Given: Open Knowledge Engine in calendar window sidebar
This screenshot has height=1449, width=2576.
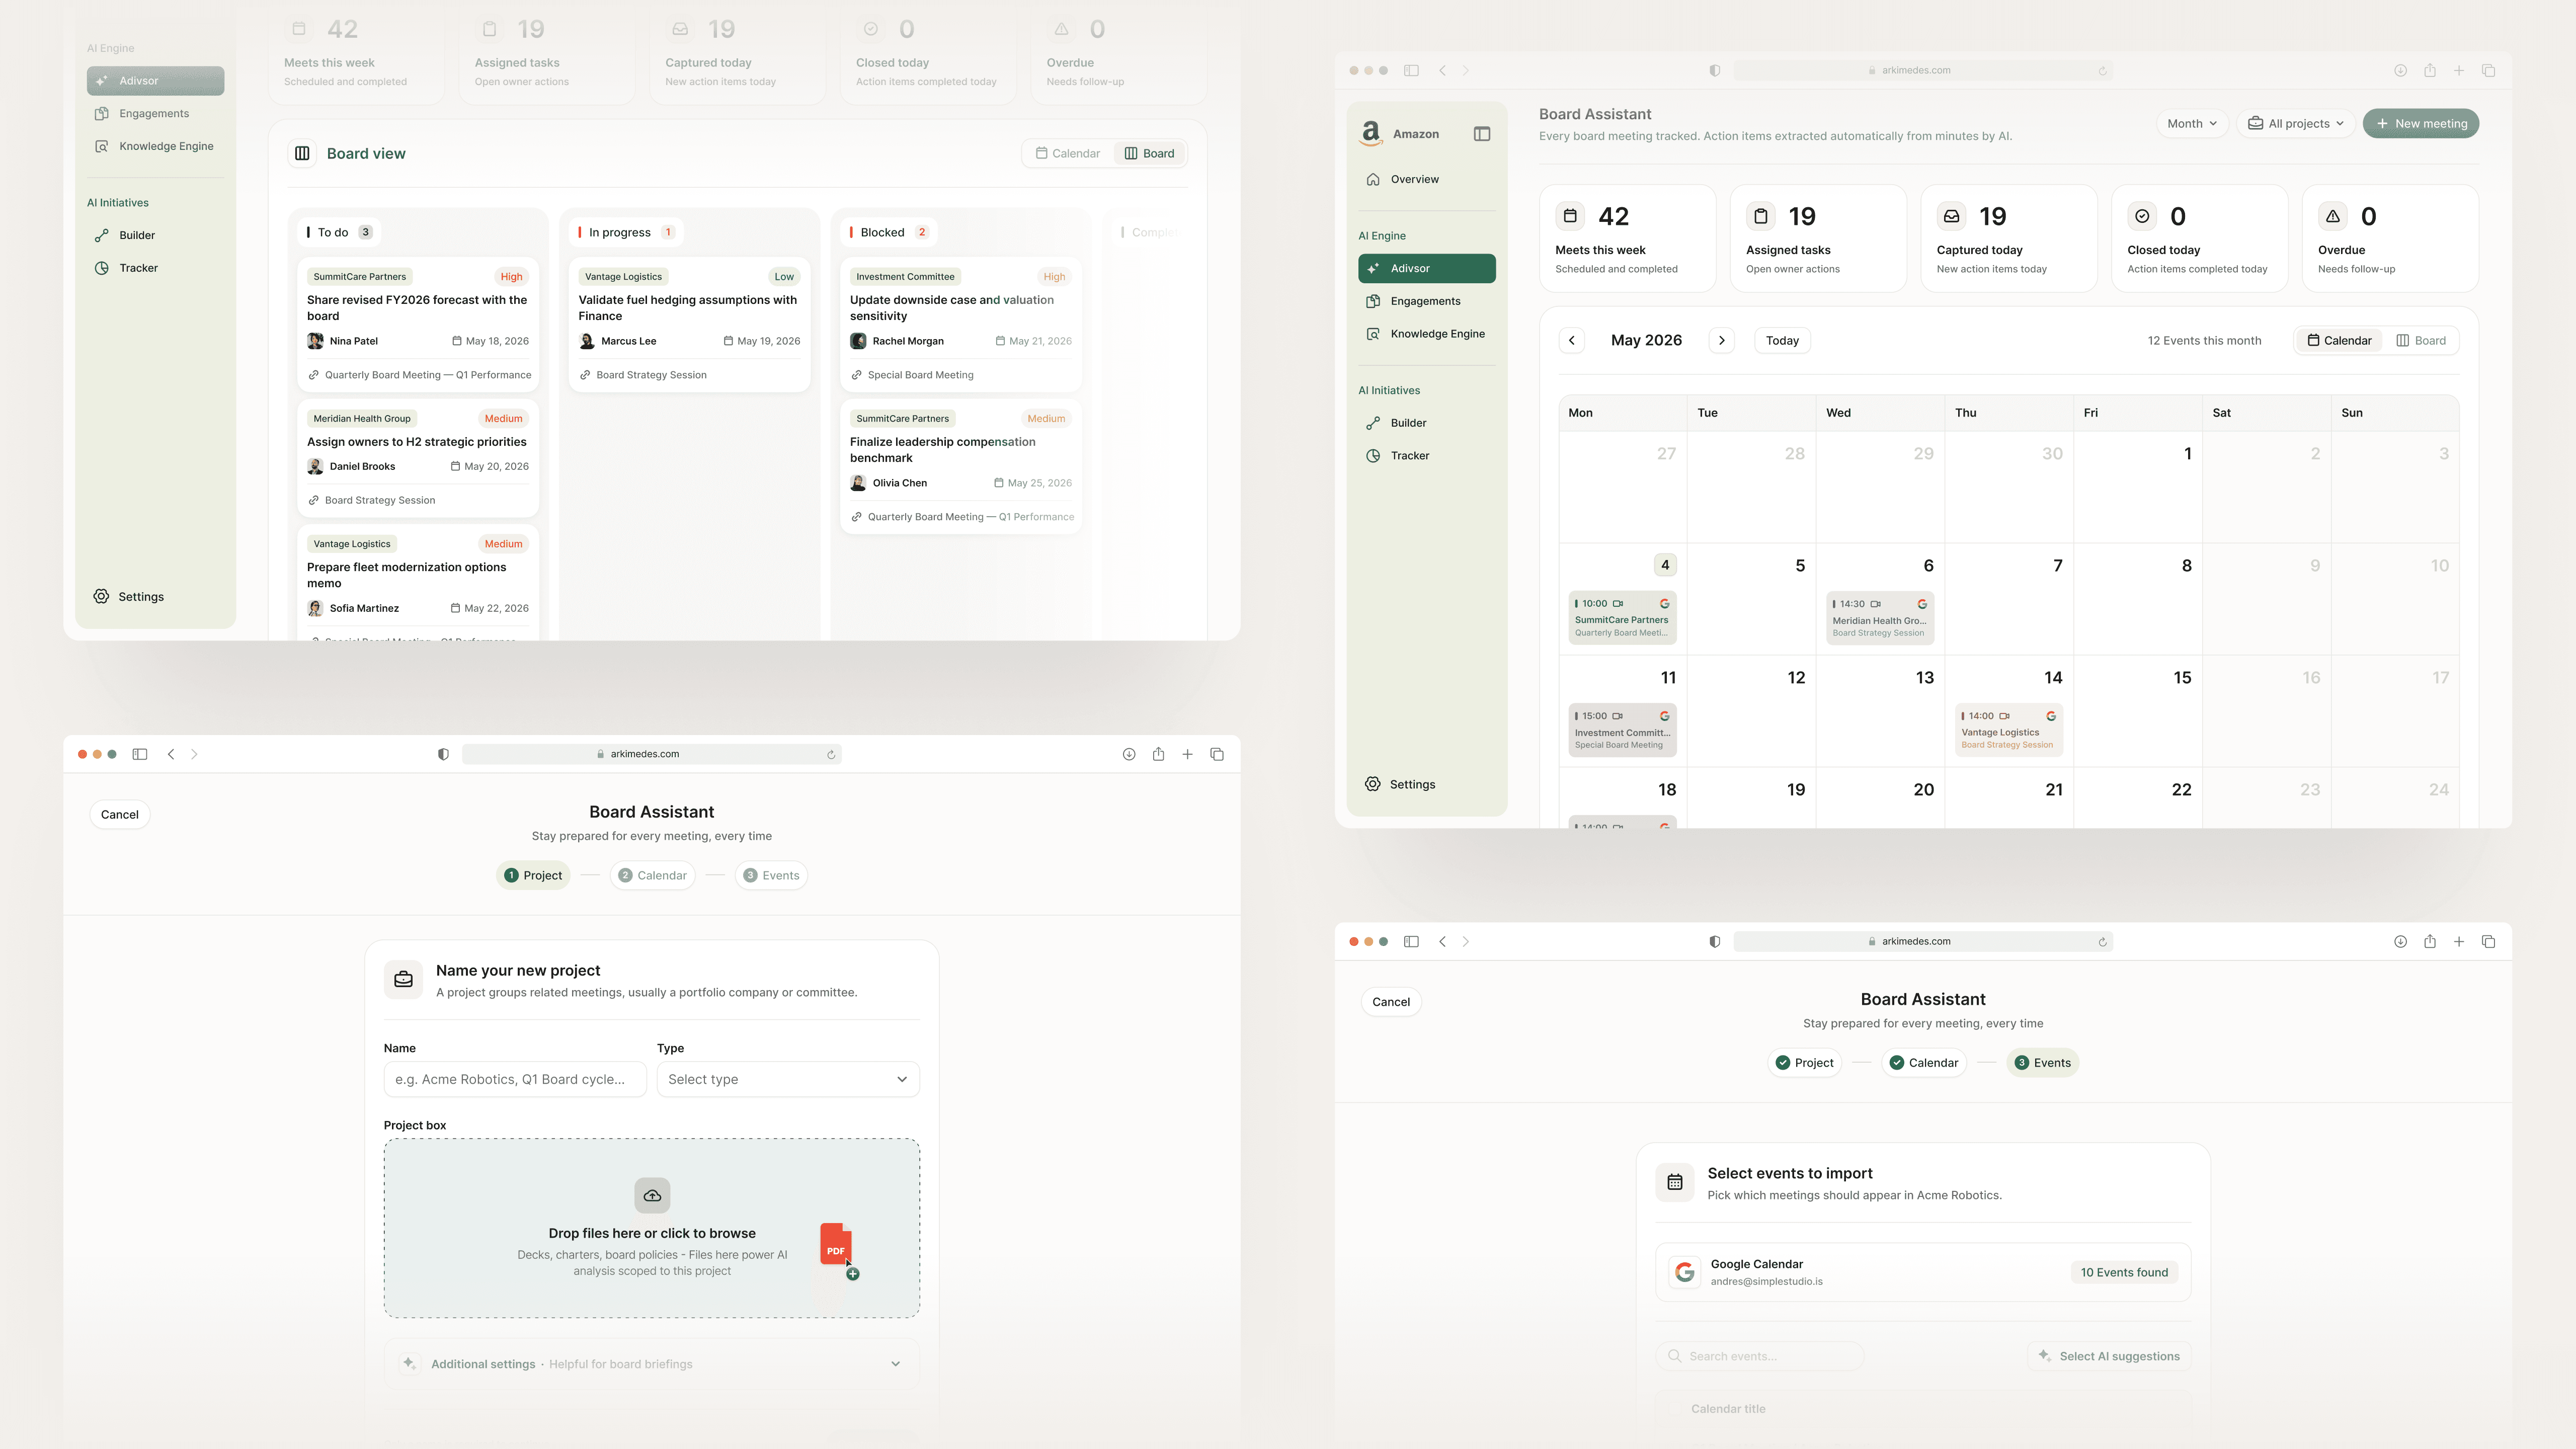Looking at the screenshot, I should (x=1426, y=334).
